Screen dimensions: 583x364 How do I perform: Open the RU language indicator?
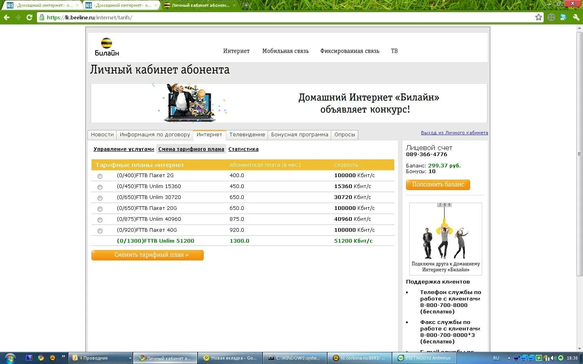[496, 358]
